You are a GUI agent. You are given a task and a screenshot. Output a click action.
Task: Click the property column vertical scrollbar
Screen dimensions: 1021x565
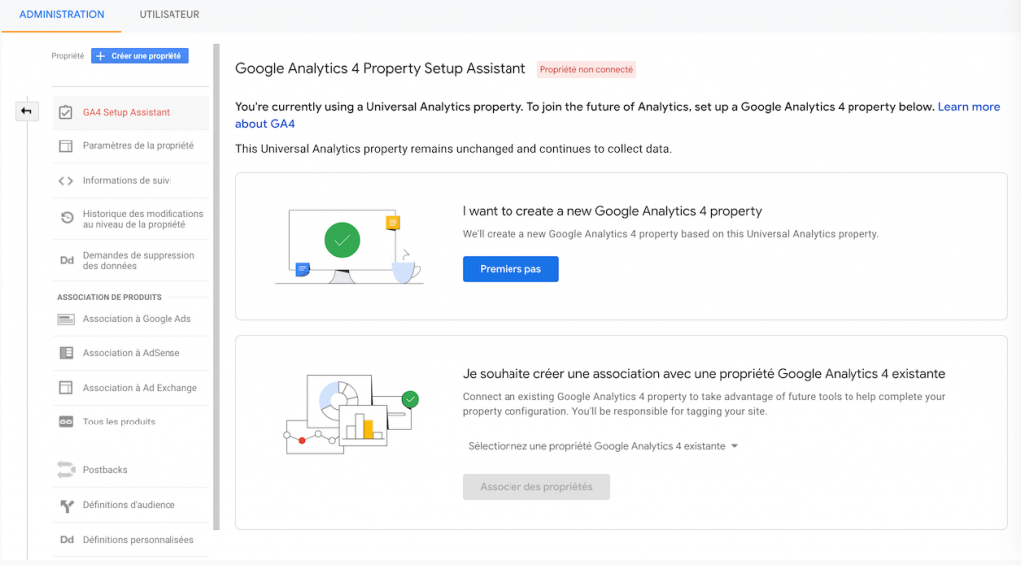pos(216,286)
